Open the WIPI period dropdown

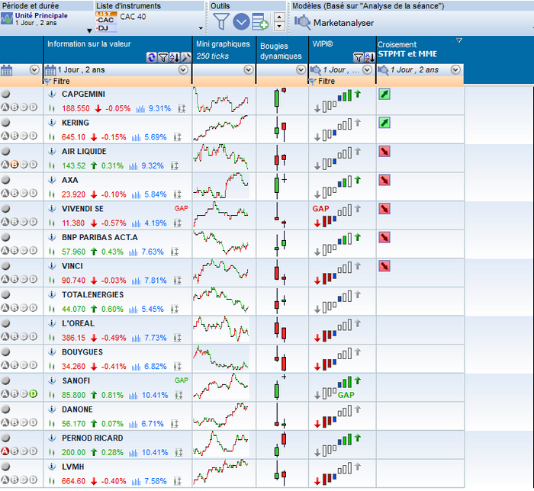367,69
